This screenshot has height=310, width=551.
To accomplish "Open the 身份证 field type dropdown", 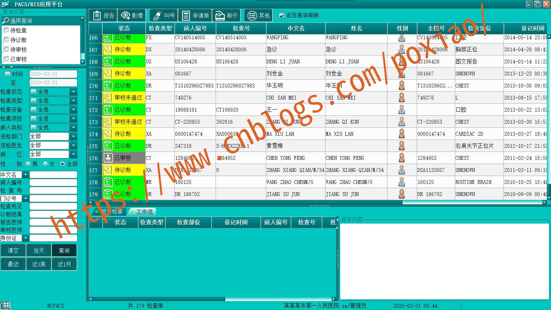I will point(25,238).
